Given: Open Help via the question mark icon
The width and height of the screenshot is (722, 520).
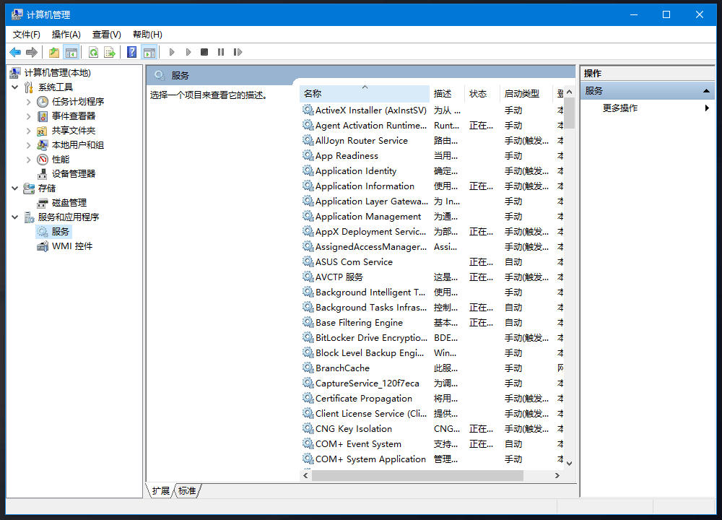Looking at the screenshot, I should (x=131, y=53).
